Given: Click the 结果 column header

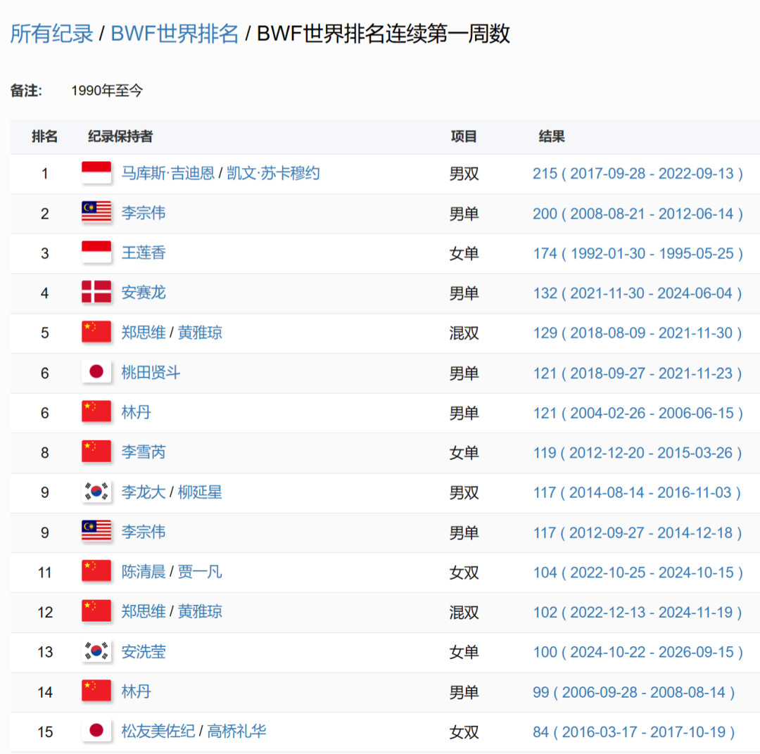Looking at the screenshot, I should pos(552,136).
